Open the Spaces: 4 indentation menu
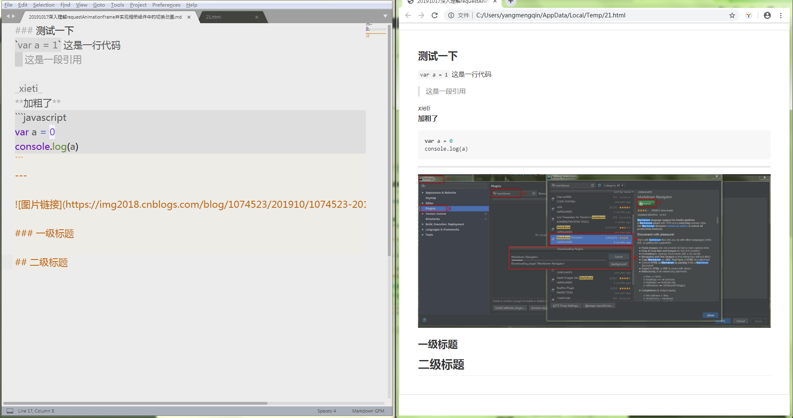This screenshot has width=793, height=418. pos(327,411)
